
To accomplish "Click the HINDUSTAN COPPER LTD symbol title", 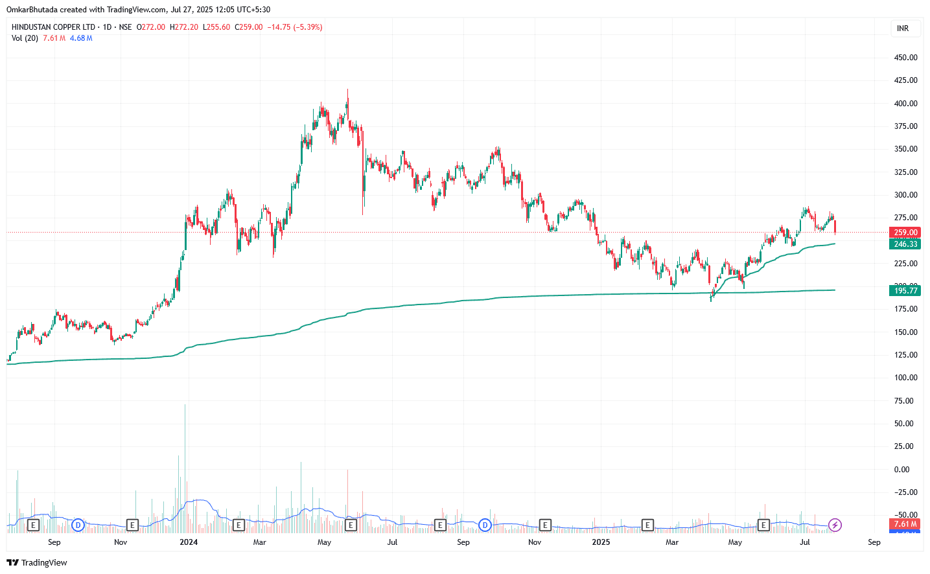I will click(x=53, y=27).
